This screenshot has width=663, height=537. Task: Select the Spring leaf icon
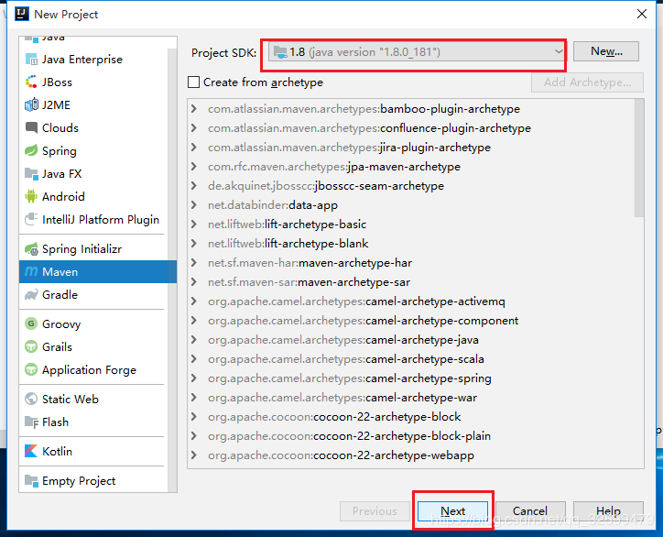tap(31, 150)
